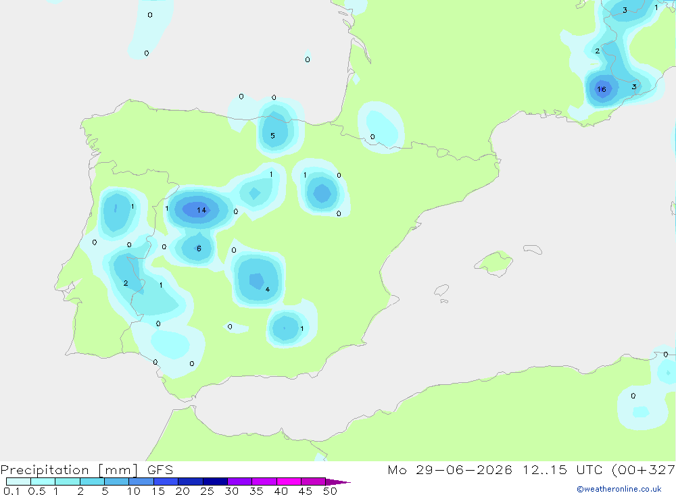Click the legend label '35'
Screen dimensions: 676x495
pyautogui.click(x=256, y=491)
